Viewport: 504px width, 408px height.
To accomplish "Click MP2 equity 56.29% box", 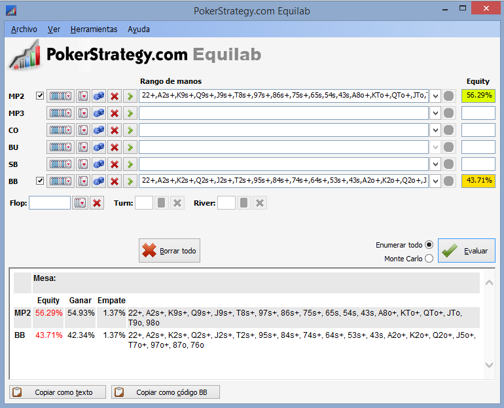I will 478,96.
